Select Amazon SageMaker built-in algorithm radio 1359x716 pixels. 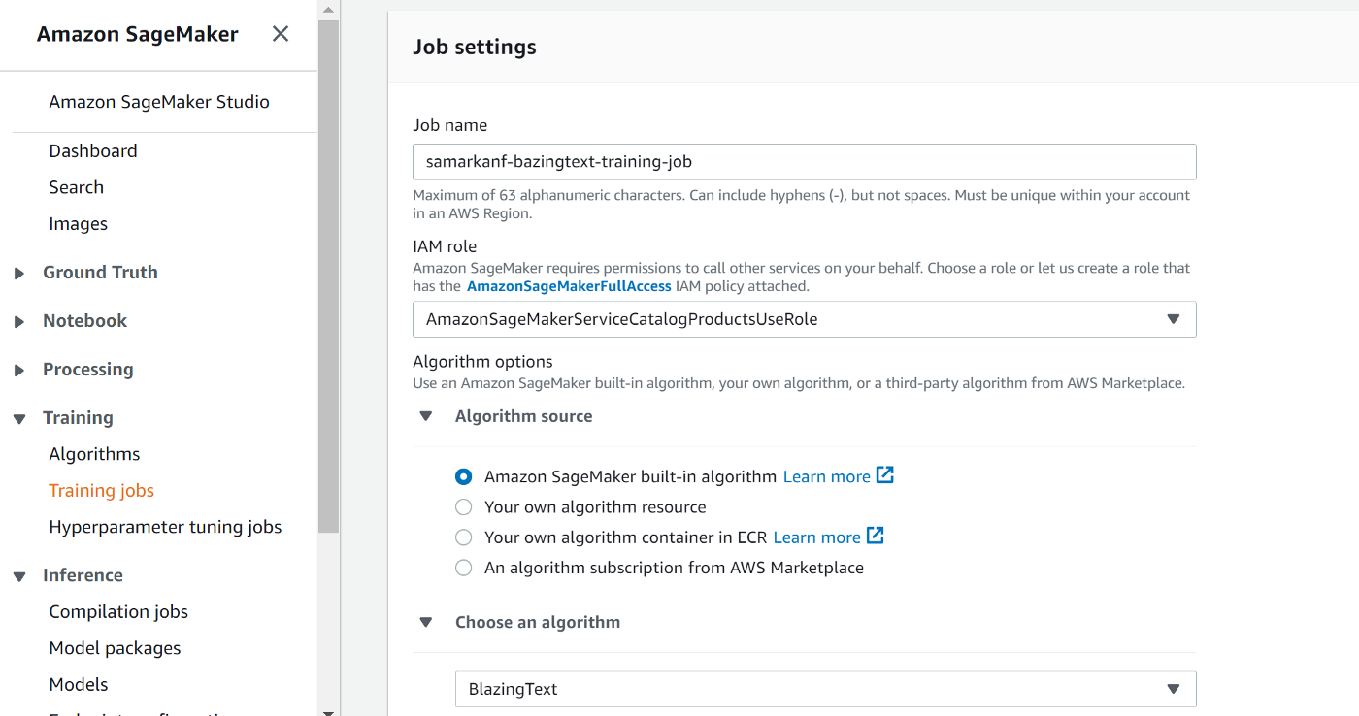(x=464, y=476)
